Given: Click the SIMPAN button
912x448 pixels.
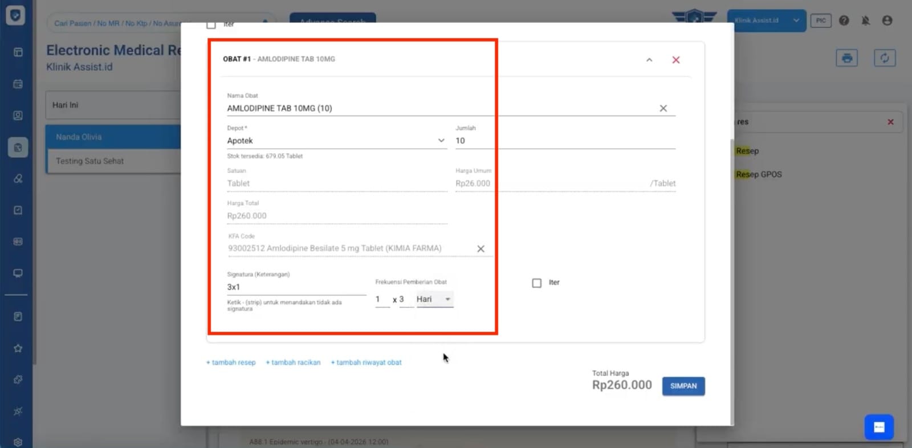Looking at the screenshot, I should 683,386.
